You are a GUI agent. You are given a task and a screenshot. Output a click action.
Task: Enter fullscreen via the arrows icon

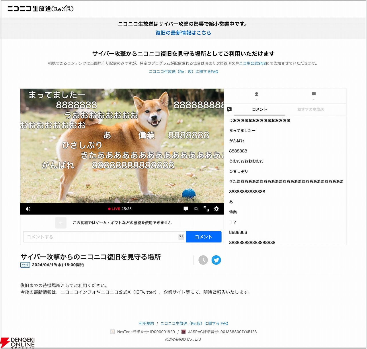click(x=206, y=209)
